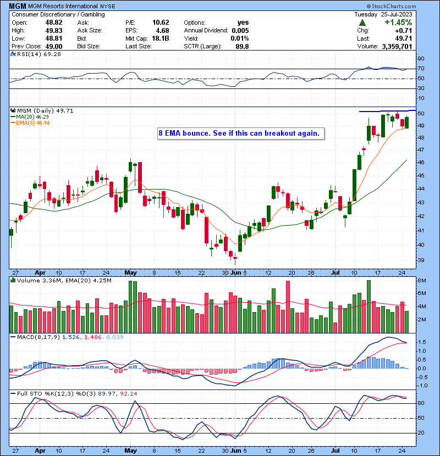Click the green MA(20) legend marker

12,117
